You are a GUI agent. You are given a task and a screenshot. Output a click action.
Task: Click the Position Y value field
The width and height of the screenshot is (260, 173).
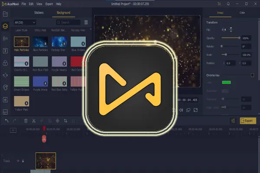(x=246, y=63)
